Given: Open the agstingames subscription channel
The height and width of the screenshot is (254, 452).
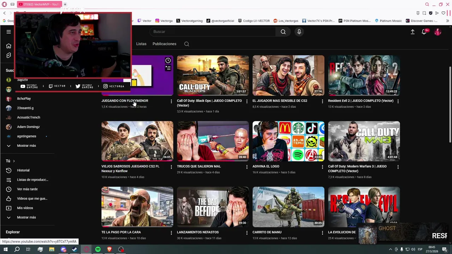Looking at the screenshot, I should [27, 136].
